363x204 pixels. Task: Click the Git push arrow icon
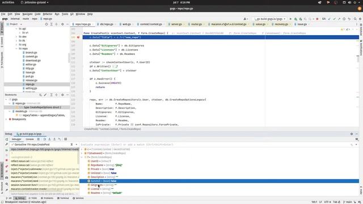(x=339, y=19)
